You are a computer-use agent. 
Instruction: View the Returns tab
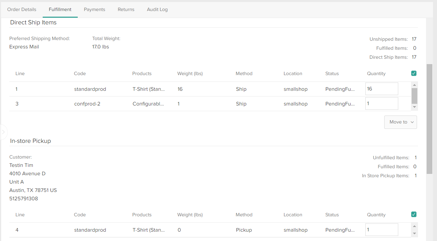pos(126,9)
